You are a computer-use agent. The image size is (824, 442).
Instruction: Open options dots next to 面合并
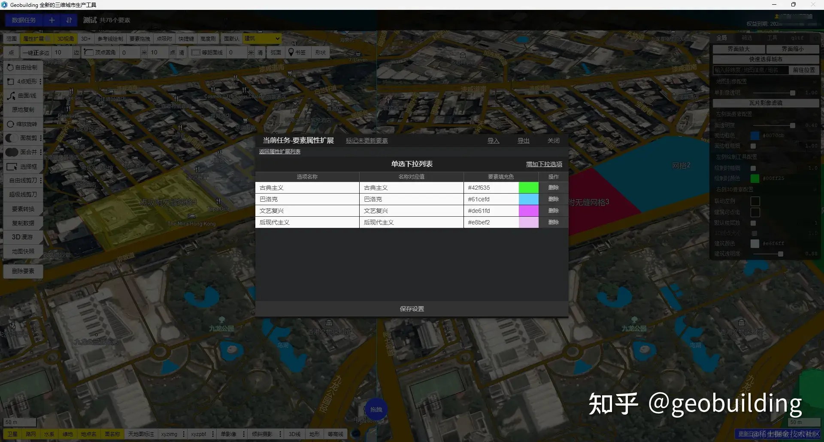41,152
